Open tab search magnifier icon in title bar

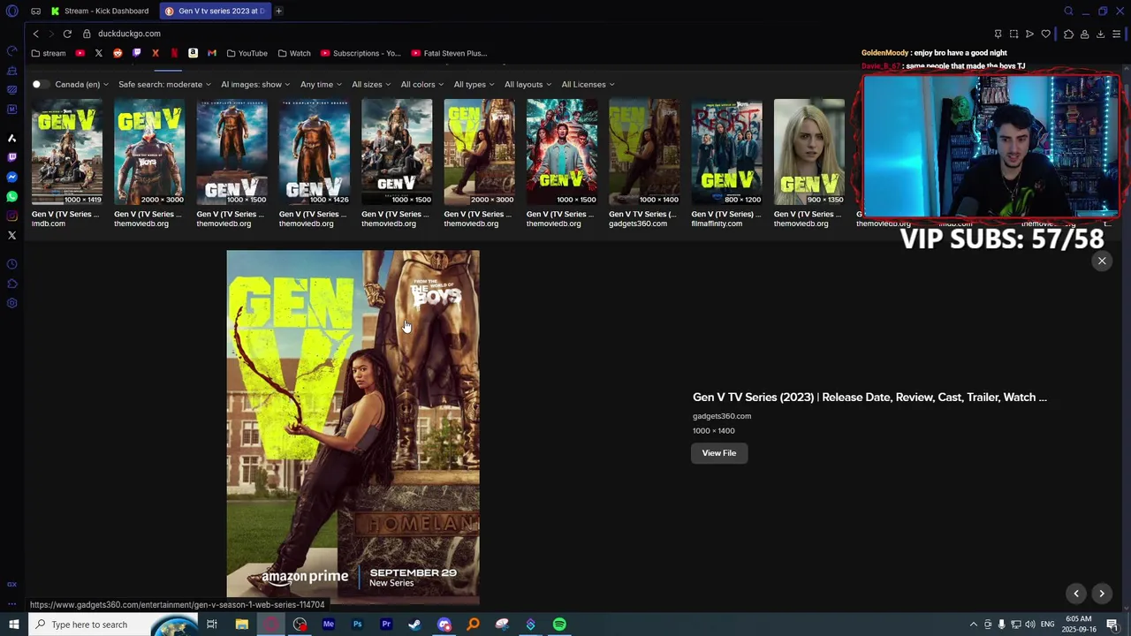click(x=1068, y=11)
